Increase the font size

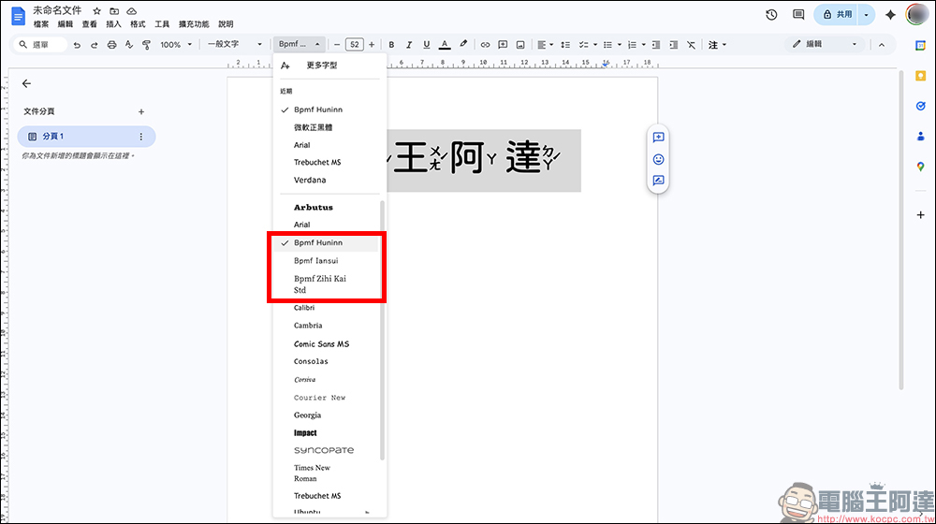[372, 45]
